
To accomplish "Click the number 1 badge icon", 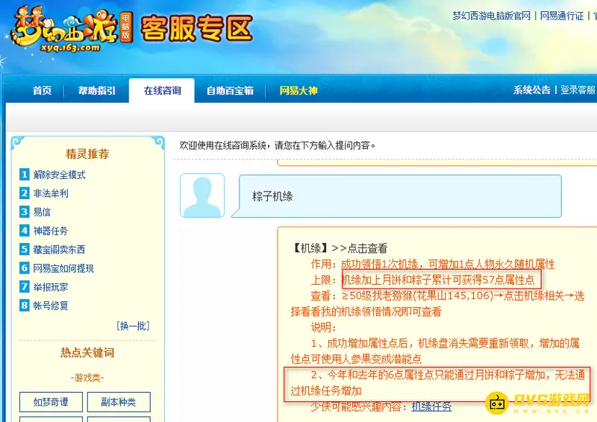I will pos(25,174).
